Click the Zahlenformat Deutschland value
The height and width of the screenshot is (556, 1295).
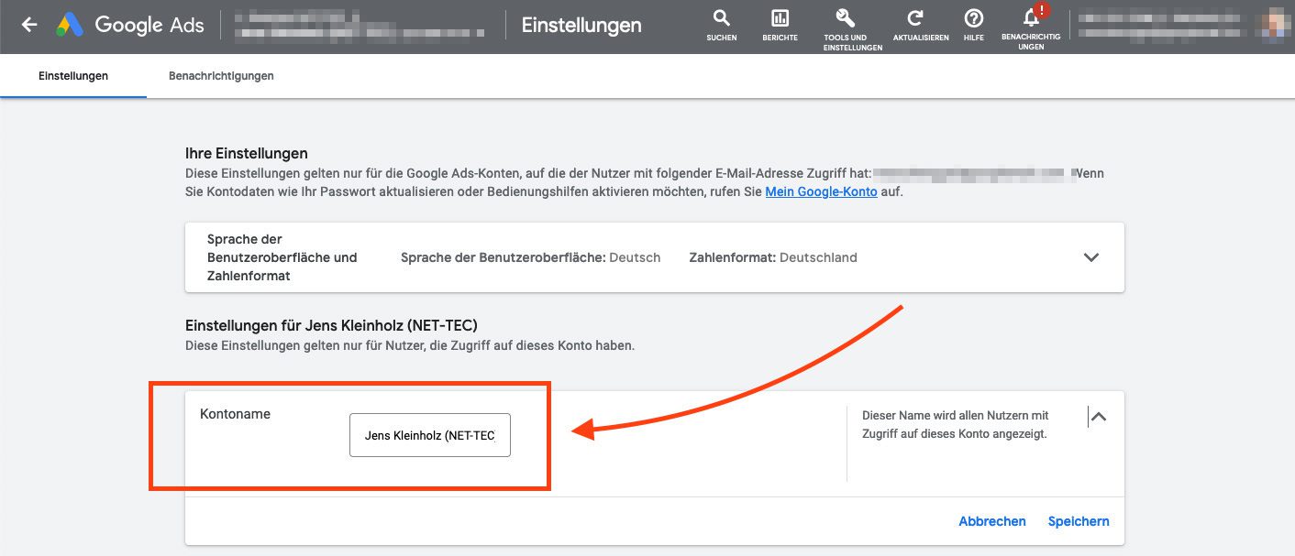pyautogui.click(x=818, y=257)
